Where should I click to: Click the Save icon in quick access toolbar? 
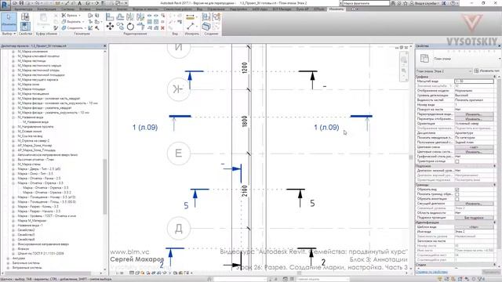click(x=21, y=3)
